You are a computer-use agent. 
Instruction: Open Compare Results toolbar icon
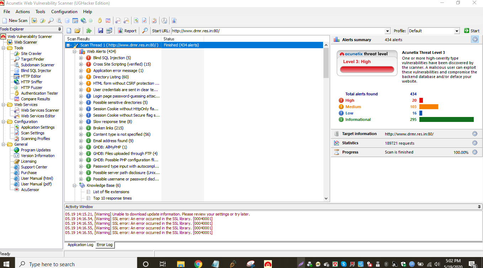108,21
